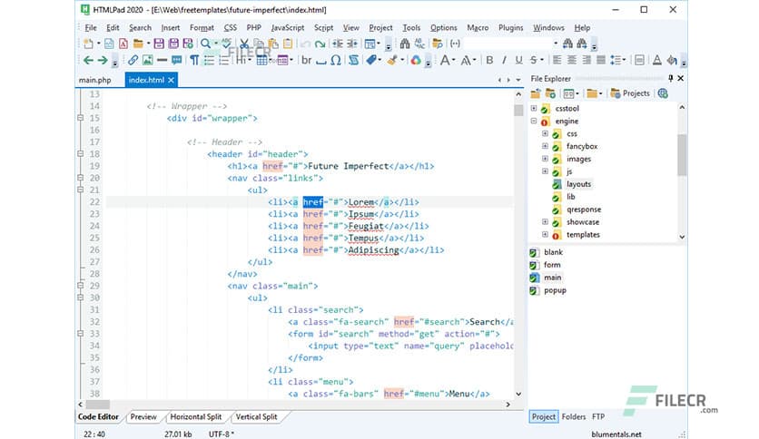This screenshot has width=759, height=439.
Task: Click the Italic formatting icon
Action: 506,61
